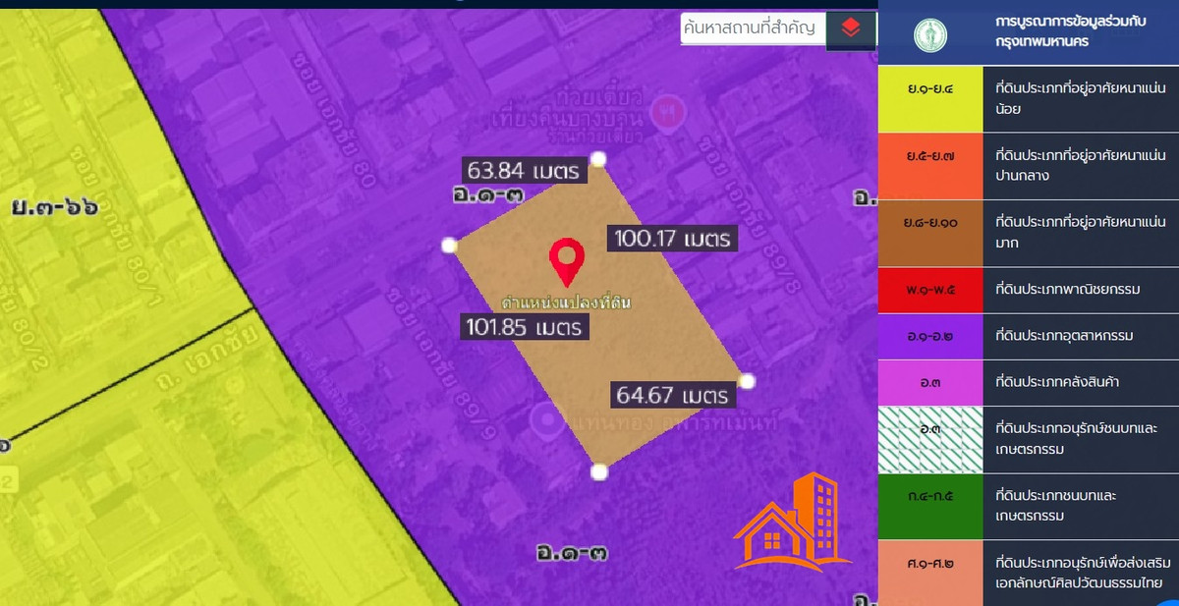The height and width of the screenshot is (606, 1179).
Task: Select the bottom corner vertex of the parcel
Action: [x=598, y=472]
